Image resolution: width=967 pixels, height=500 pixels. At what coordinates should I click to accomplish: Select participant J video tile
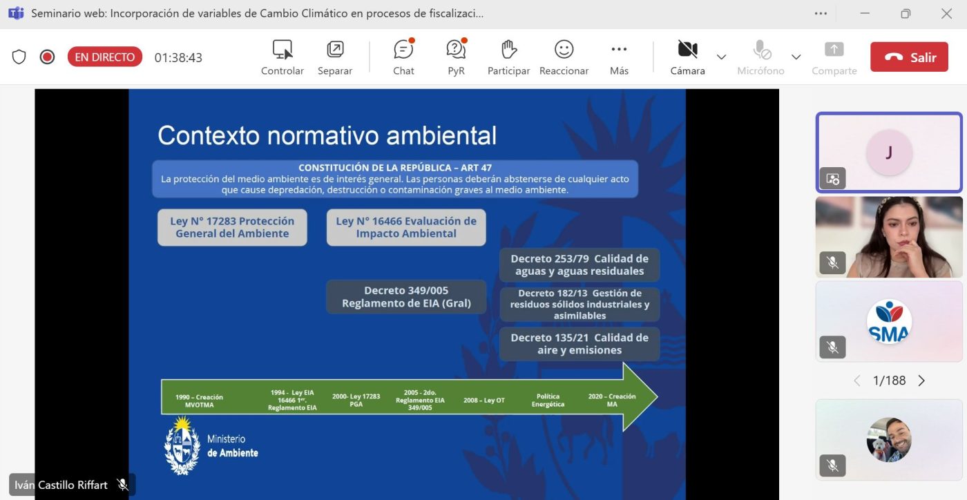click(x=889, y=153)
